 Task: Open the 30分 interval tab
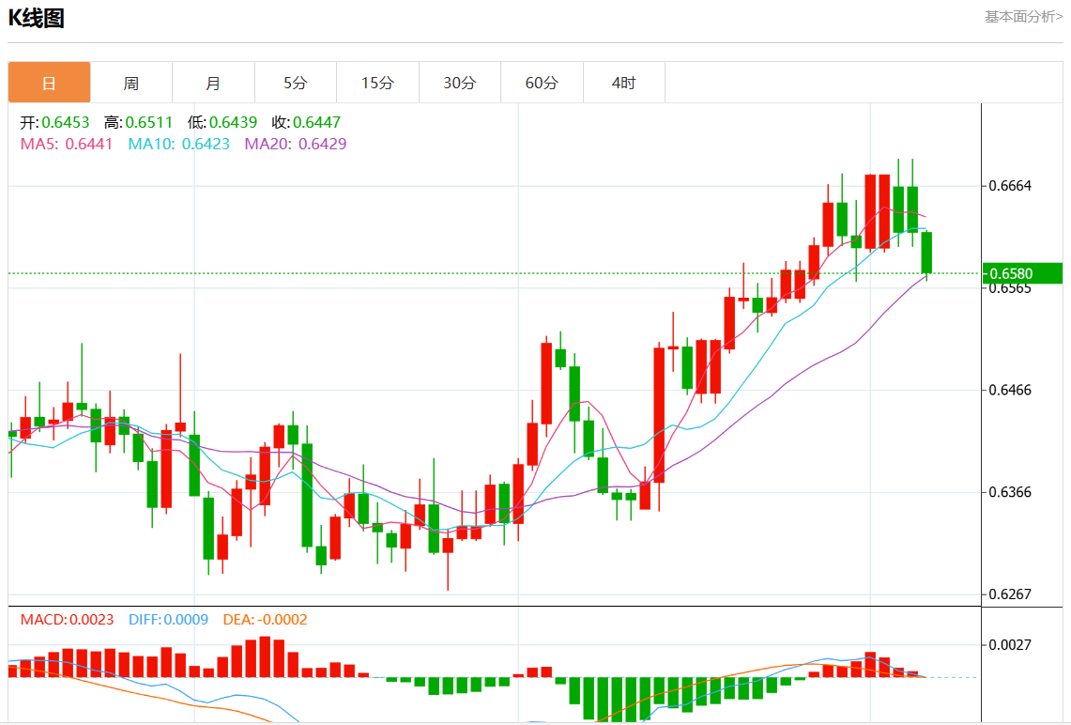coord(460,83)
